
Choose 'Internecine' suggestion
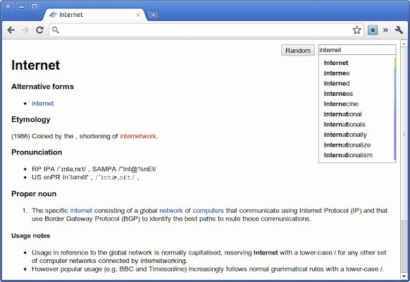[357, 104]
